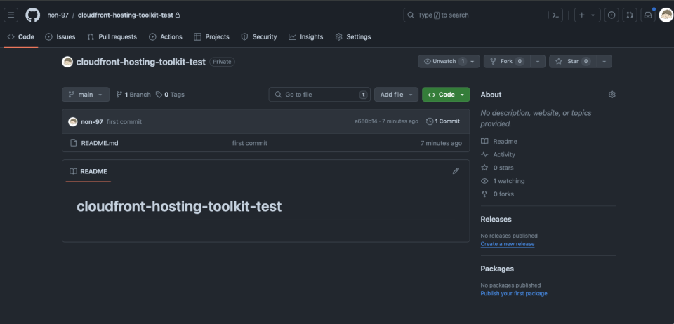Click Create a new release link
674x324 pixels.
[507, 244]
